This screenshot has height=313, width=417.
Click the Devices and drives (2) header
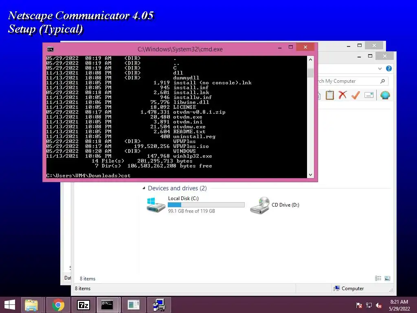(x=177, y=188)
